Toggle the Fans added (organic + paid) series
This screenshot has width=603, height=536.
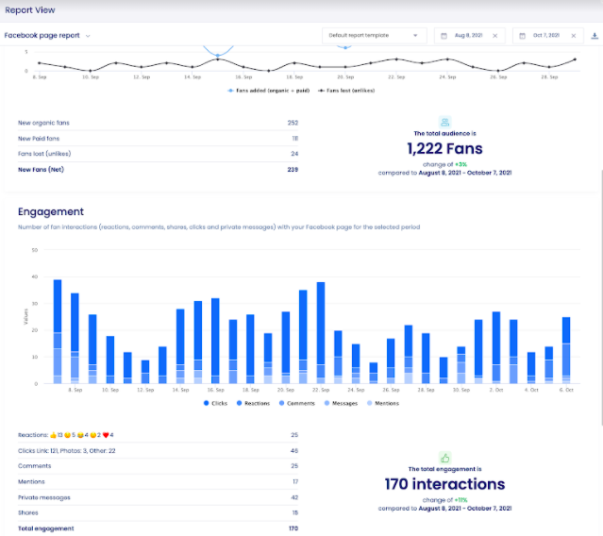[267, 91]
